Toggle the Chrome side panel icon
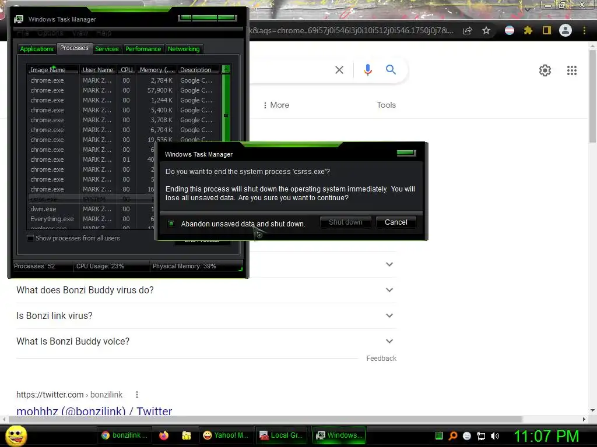This screenshot has width=597, height=447. pos(547,30)
